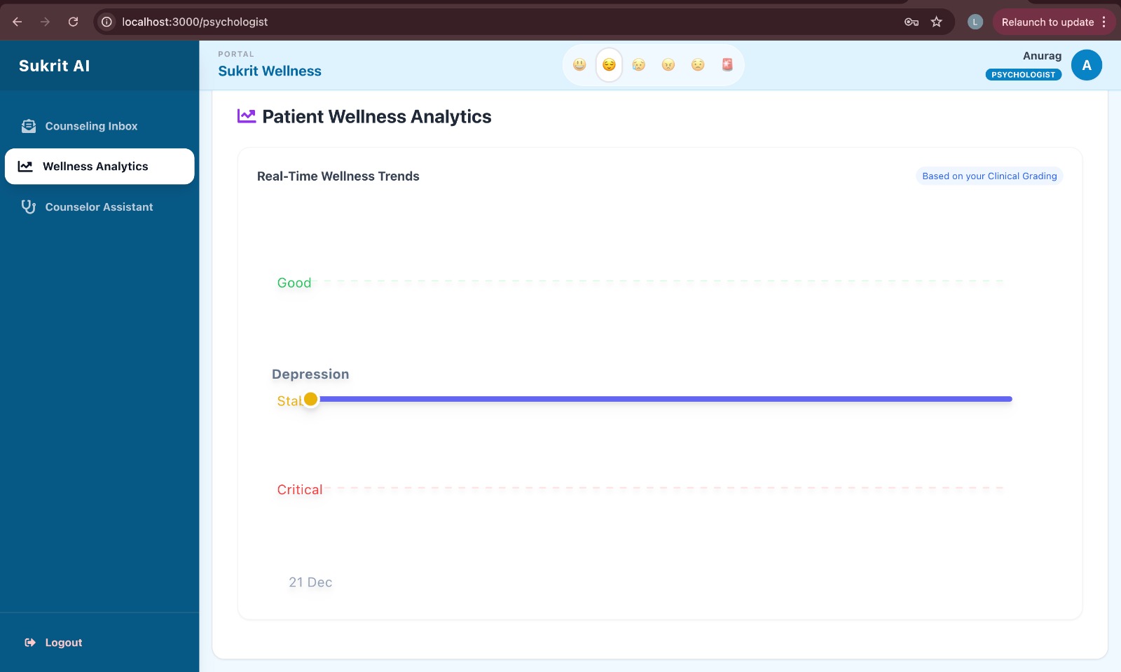This screenshot has width=1121, height=672.
Task: Click the Real-Time Wellness Trends heading
Action: (x=338, y=176)
